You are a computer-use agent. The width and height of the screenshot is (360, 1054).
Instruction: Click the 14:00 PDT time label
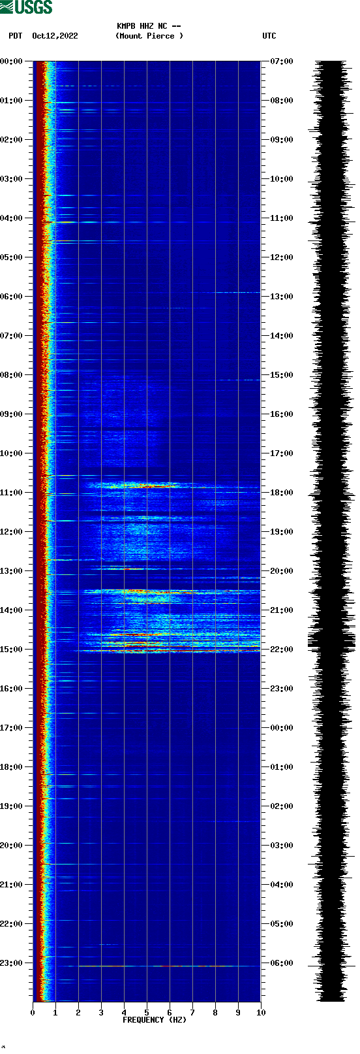coord(11,610)
